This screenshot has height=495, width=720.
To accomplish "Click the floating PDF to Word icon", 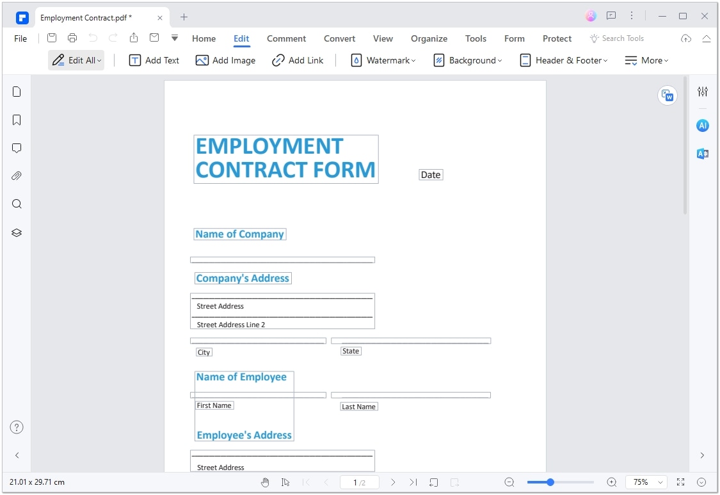I will 667,95.
